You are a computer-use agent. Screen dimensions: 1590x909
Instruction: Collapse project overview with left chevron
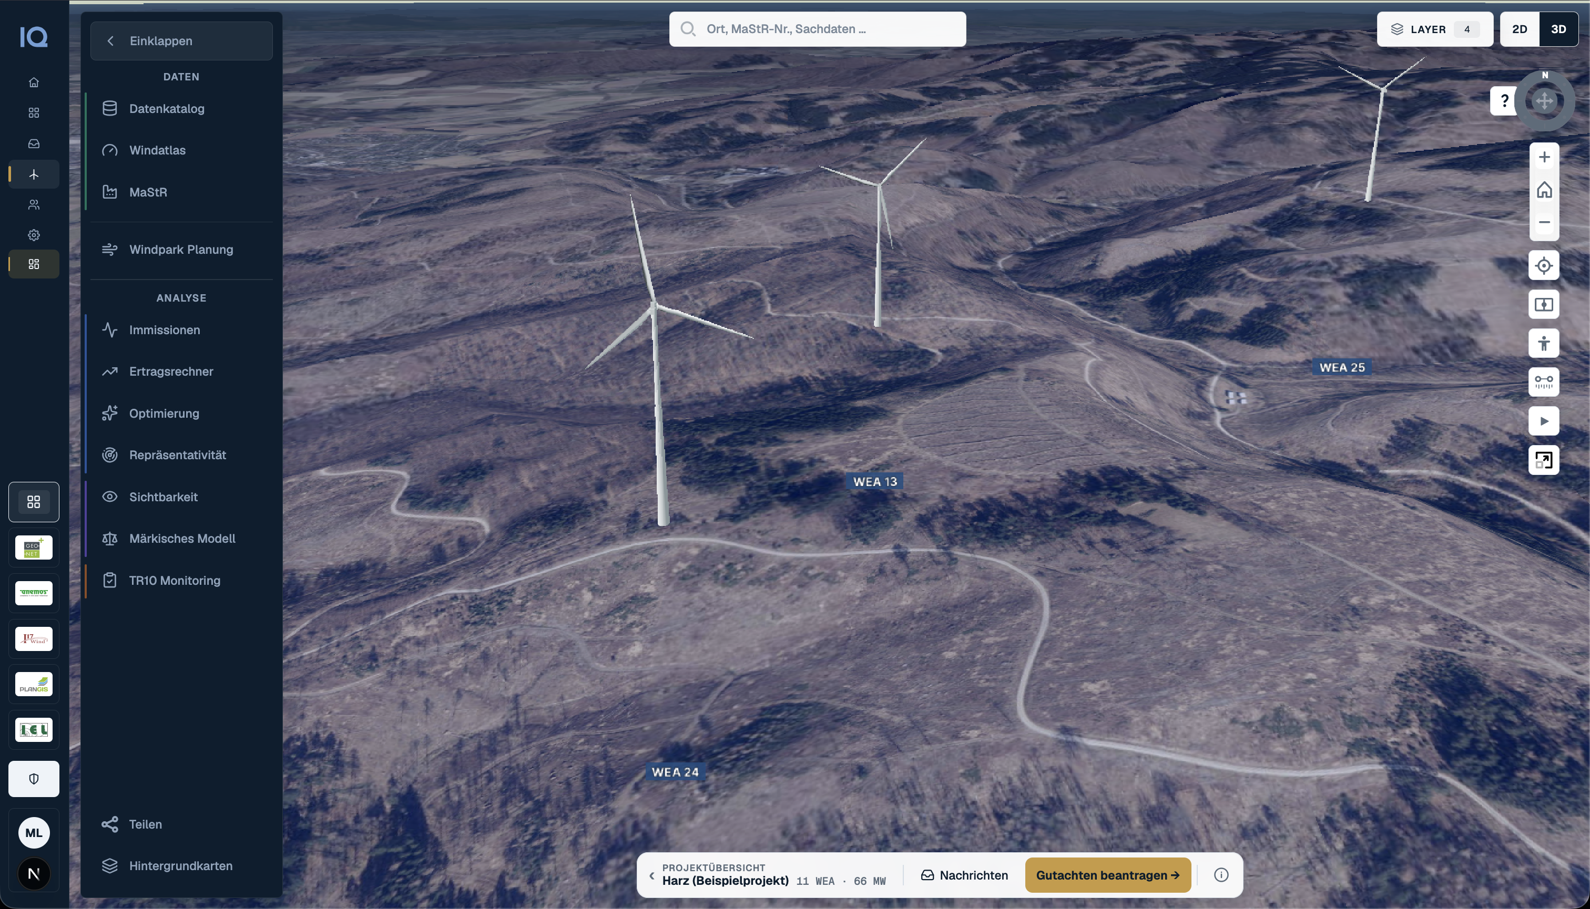tap(651, 875)
